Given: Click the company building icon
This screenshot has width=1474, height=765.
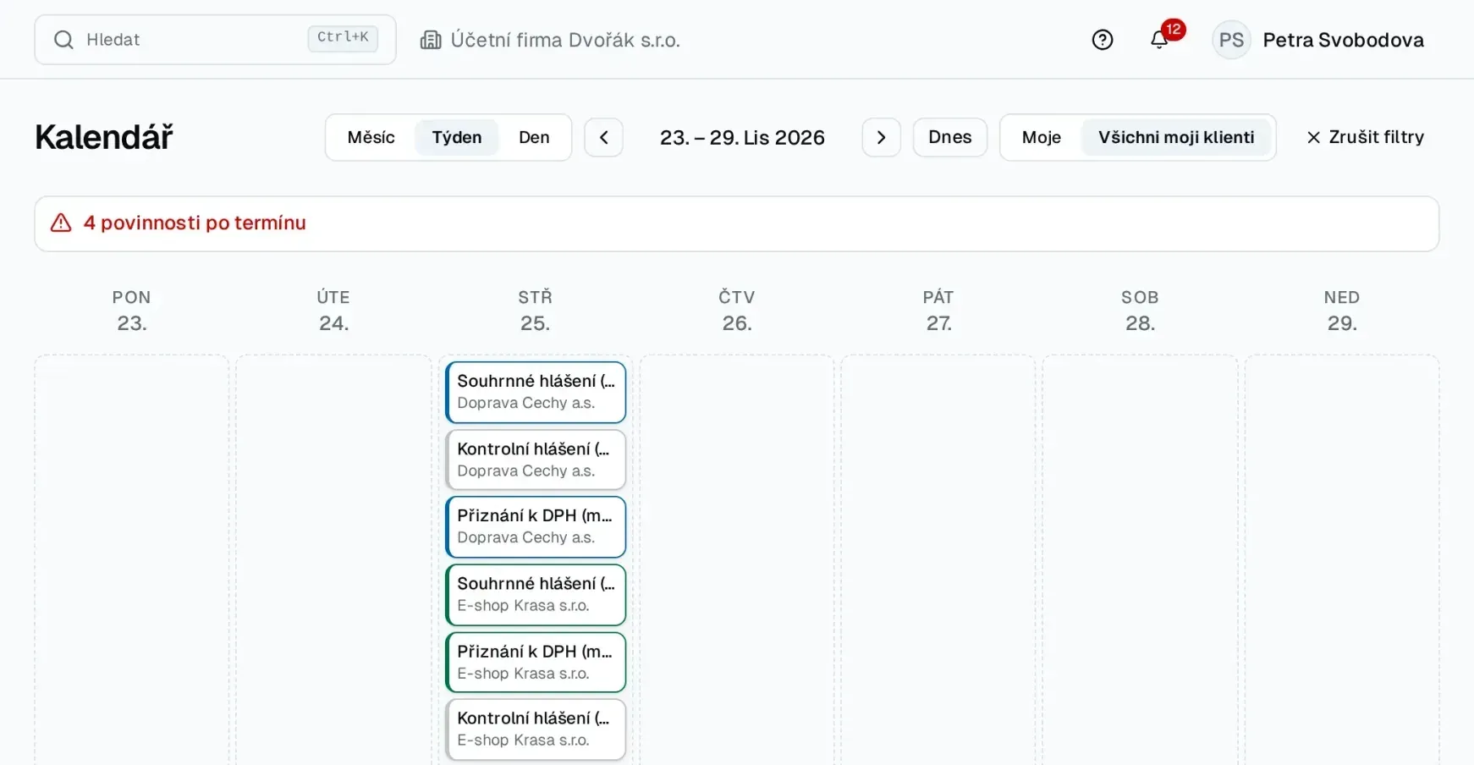Looking at the screenshot, I should 431,40.
